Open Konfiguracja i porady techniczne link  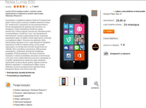[21, 73]
